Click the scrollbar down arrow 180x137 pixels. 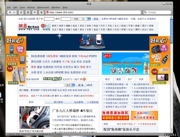pos(172,131)
